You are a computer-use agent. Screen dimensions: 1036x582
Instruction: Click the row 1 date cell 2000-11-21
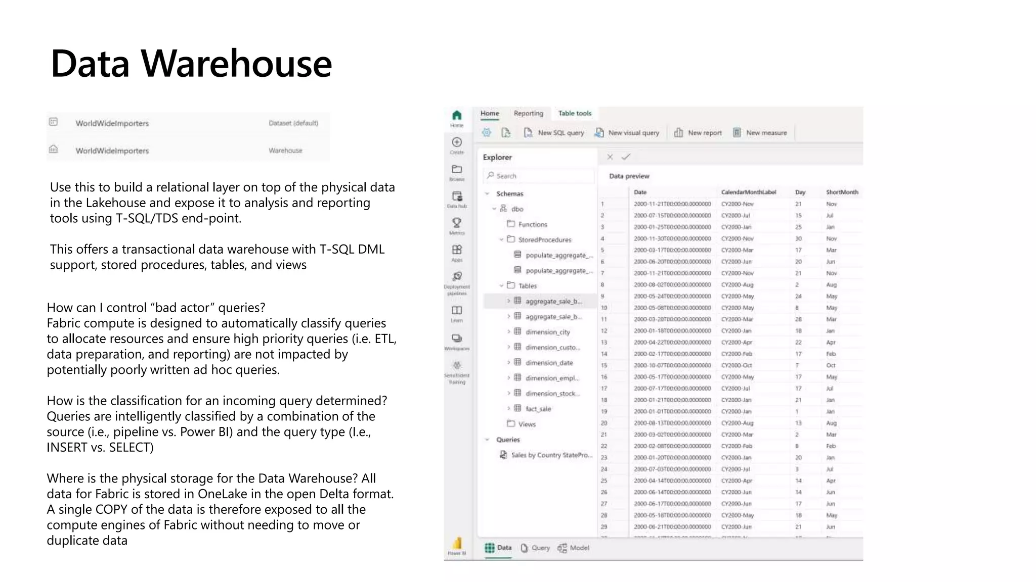click(672, 204)
